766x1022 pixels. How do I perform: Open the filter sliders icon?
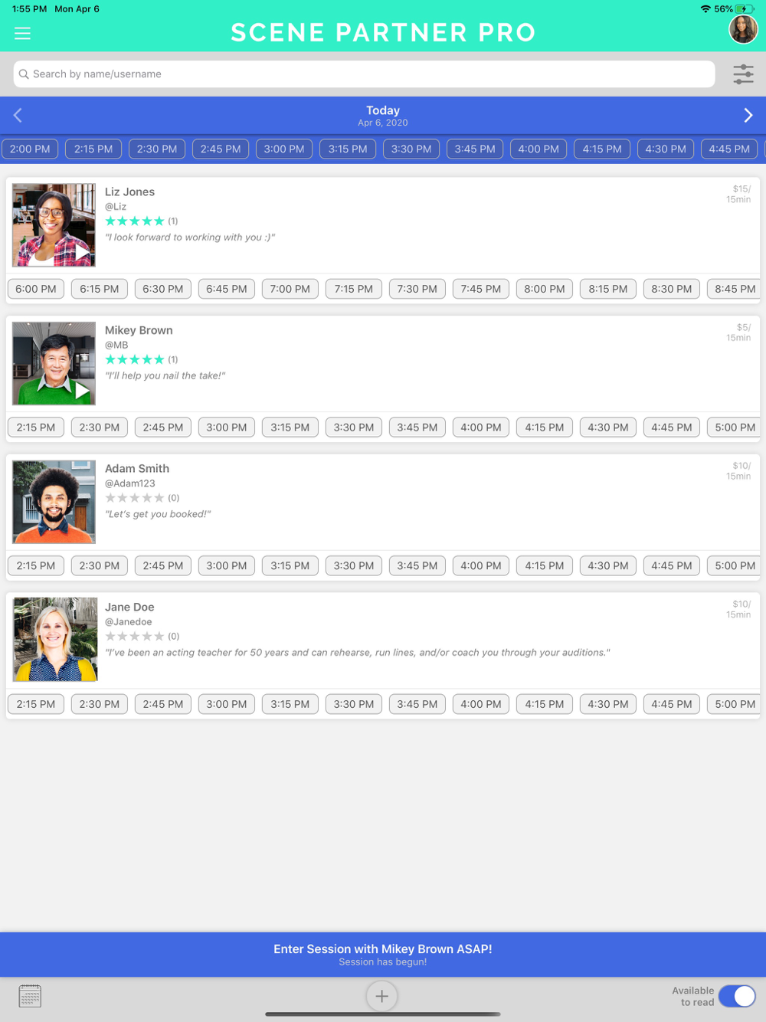[743, 74]
